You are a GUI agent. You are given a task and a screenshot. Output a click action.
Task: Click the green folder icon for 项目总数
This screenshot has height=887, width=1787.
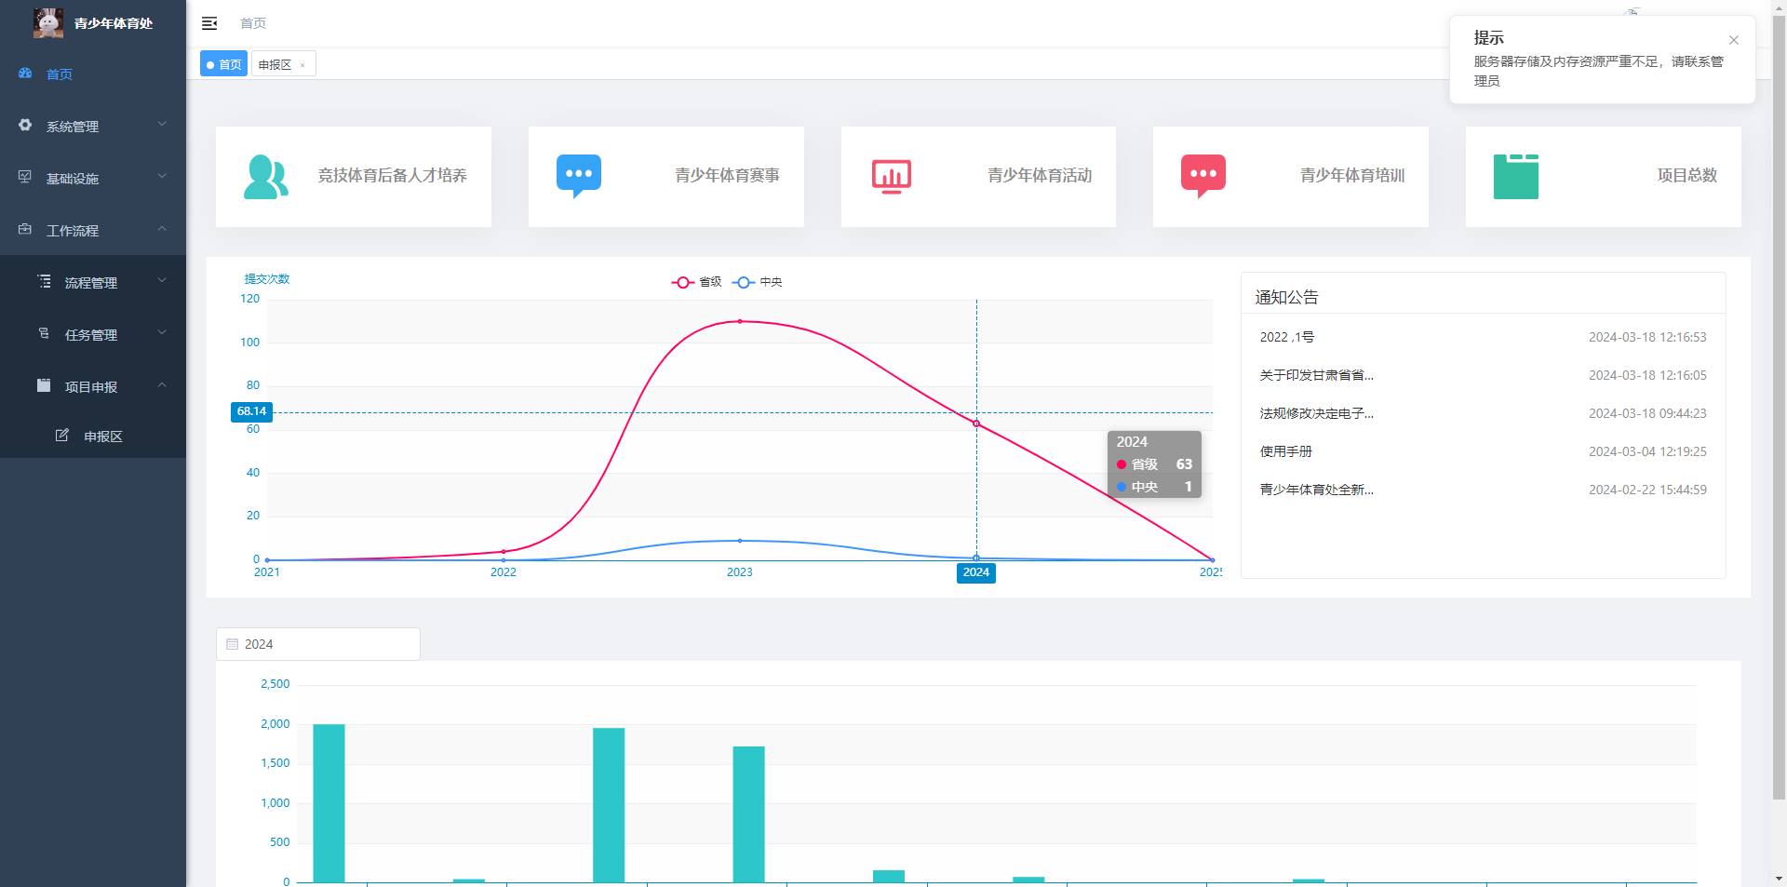(x=1516, y=177)
